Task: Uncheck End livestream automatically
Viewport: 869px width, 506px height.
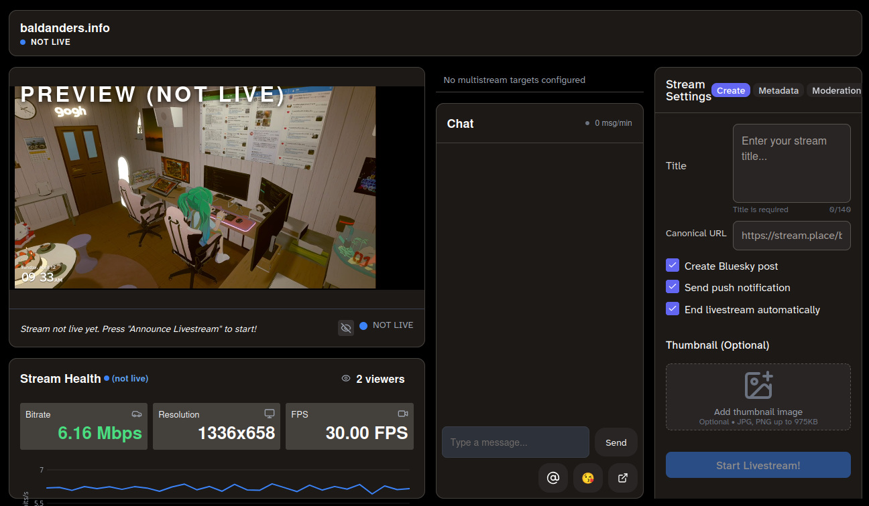Action: tap(673, 309)
